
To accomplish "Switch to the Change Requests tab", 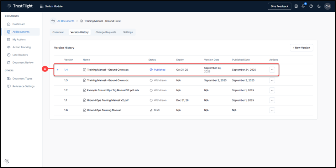I will tap(106, 32).
